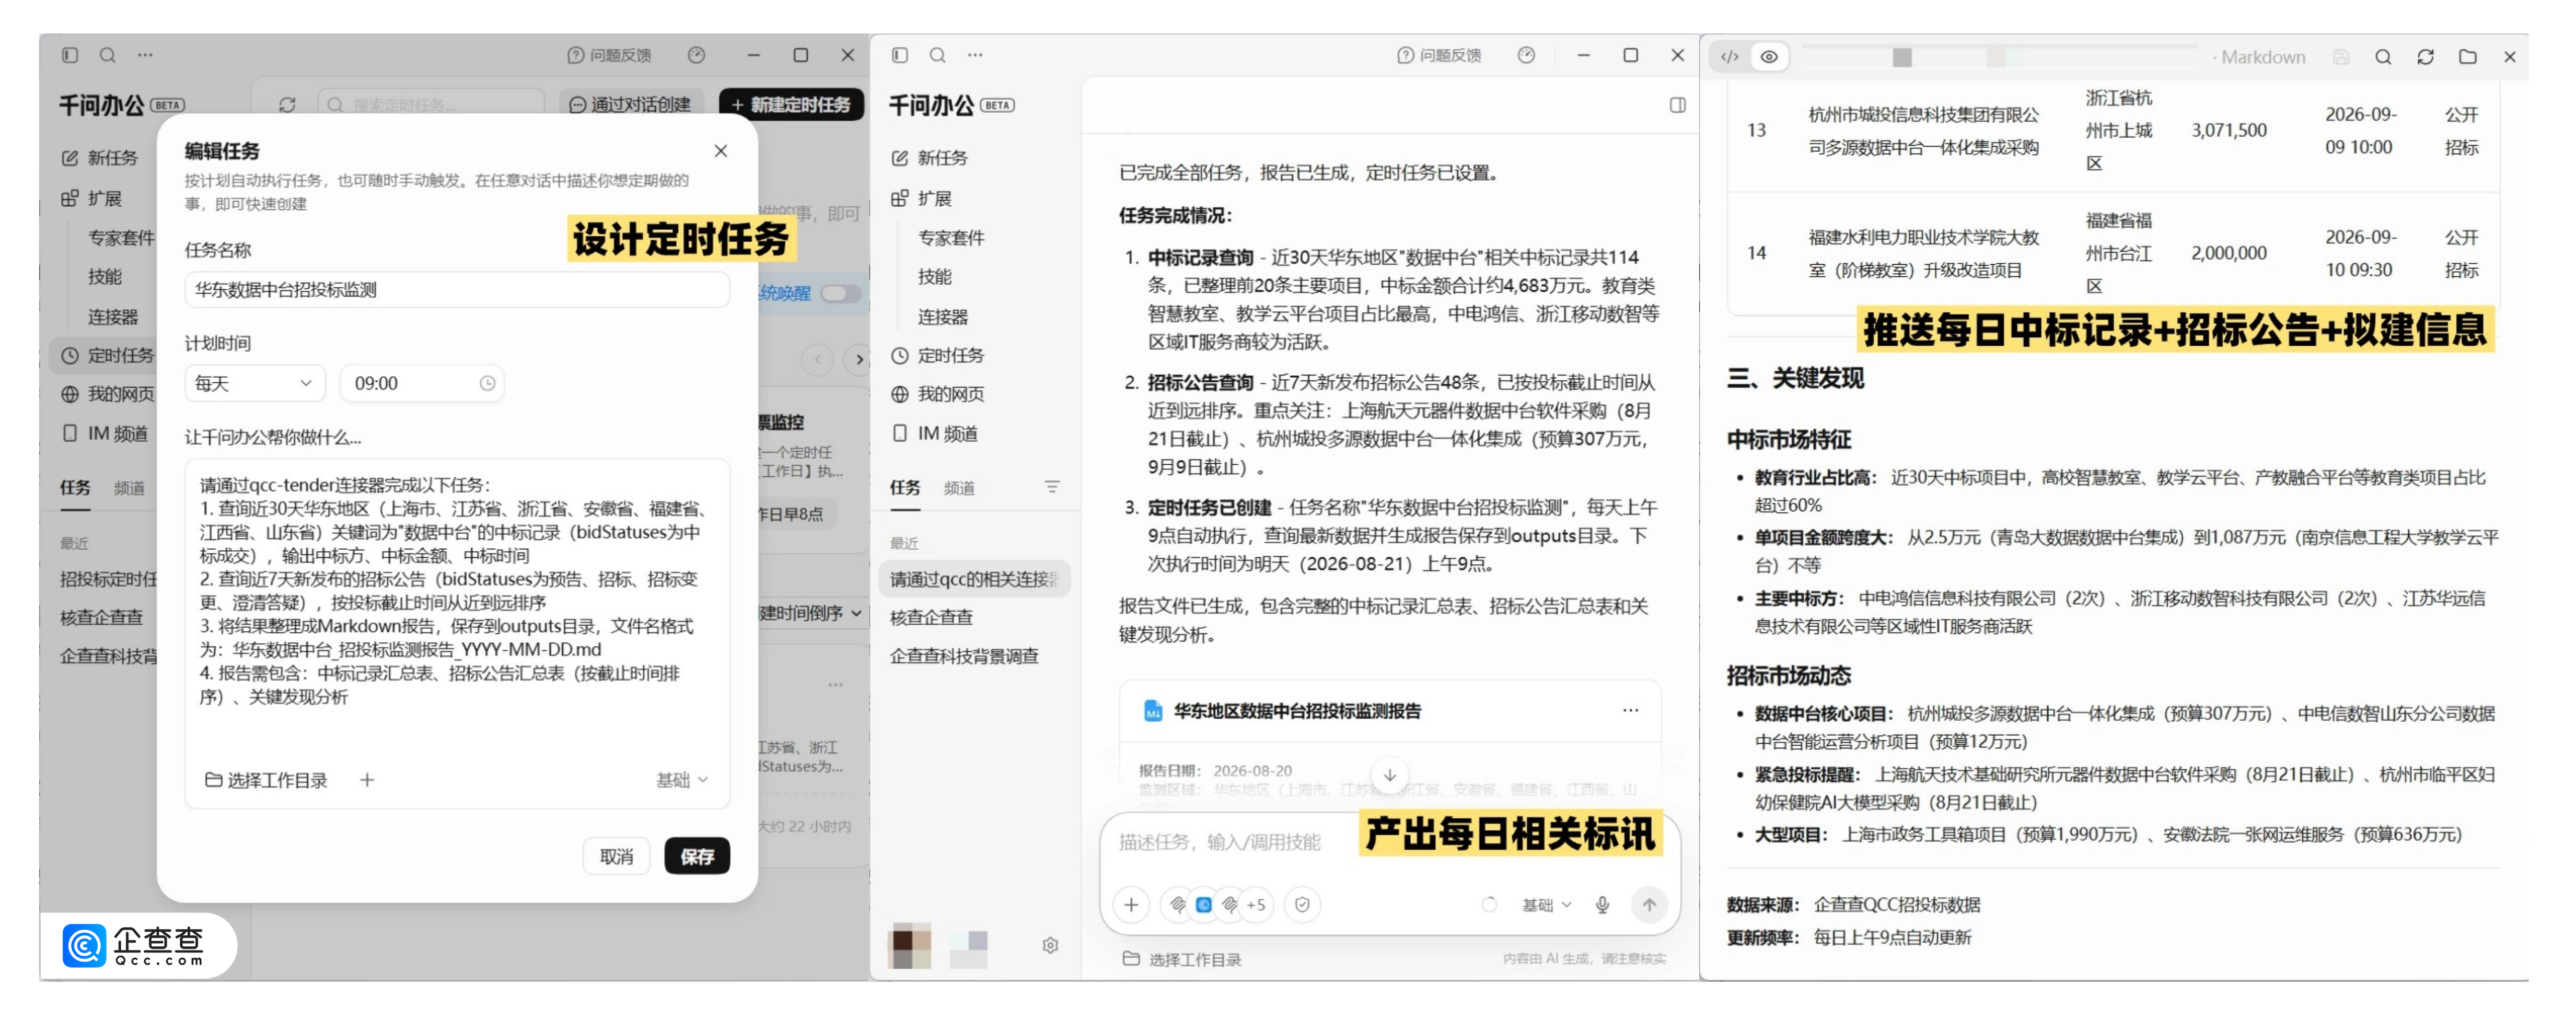Open the 创建时间倒序 sort dropdown

[x=810, y=613]
